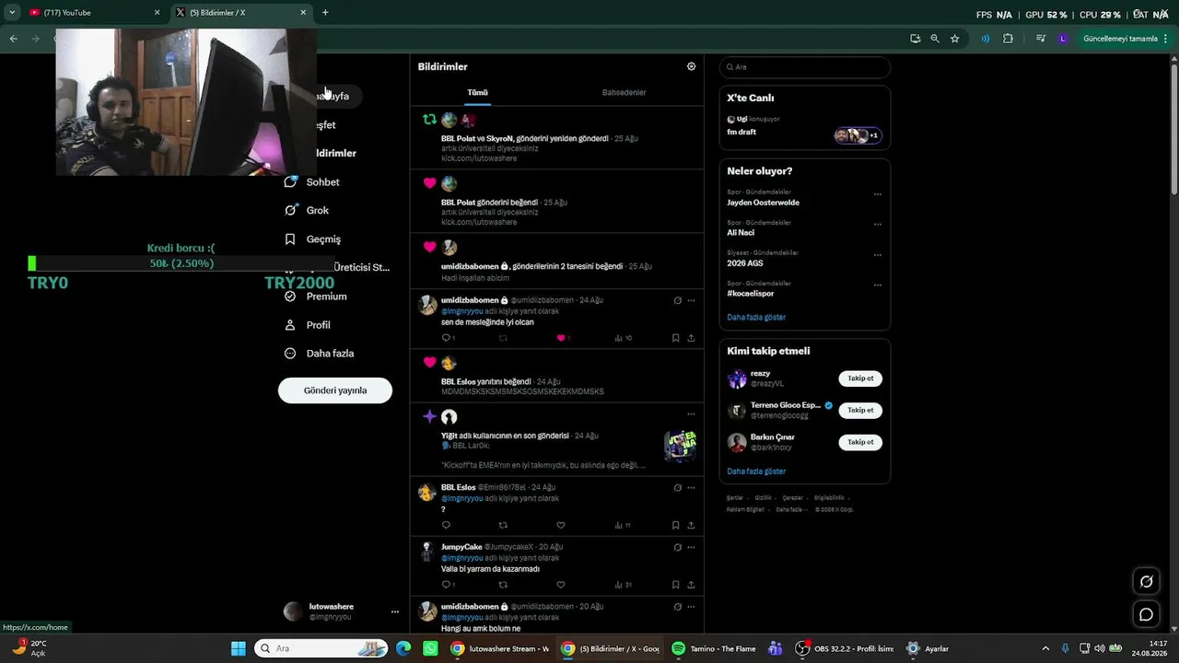The height and width of the screenshot is (663, 1179).
Task: Open the Windows Start menu
Action: pos(239,648)
